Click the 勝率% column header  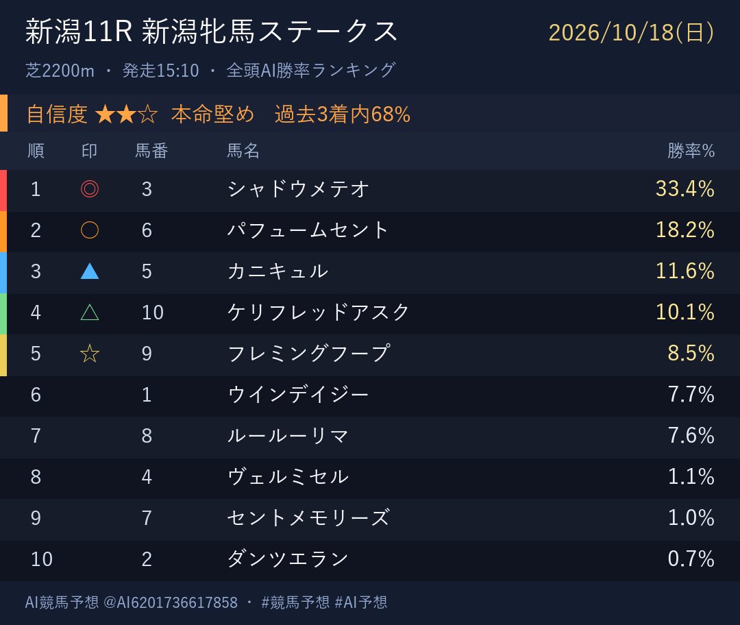coord(691,151)
